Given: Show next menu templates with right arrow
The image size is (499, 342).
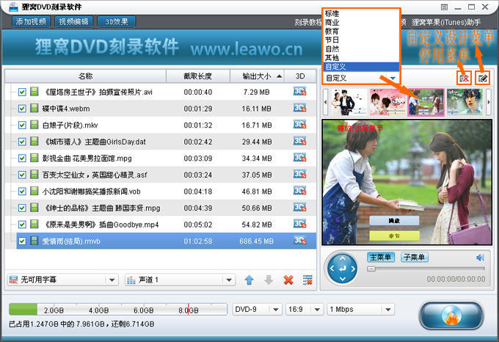Looking at the screenshot, I should point(489,102).
